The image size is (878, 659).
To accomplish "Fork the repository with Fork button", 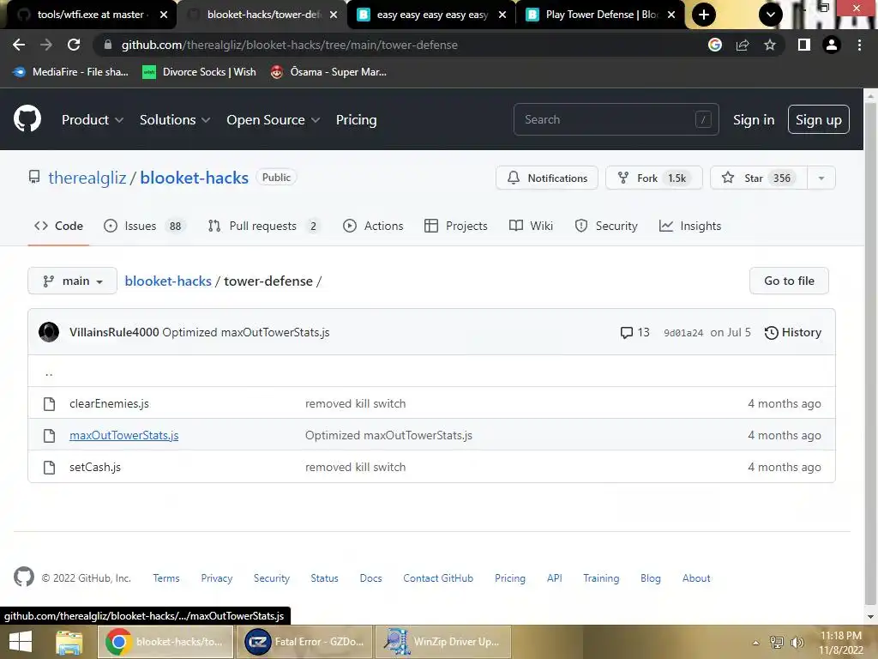I will coord(653,178).
